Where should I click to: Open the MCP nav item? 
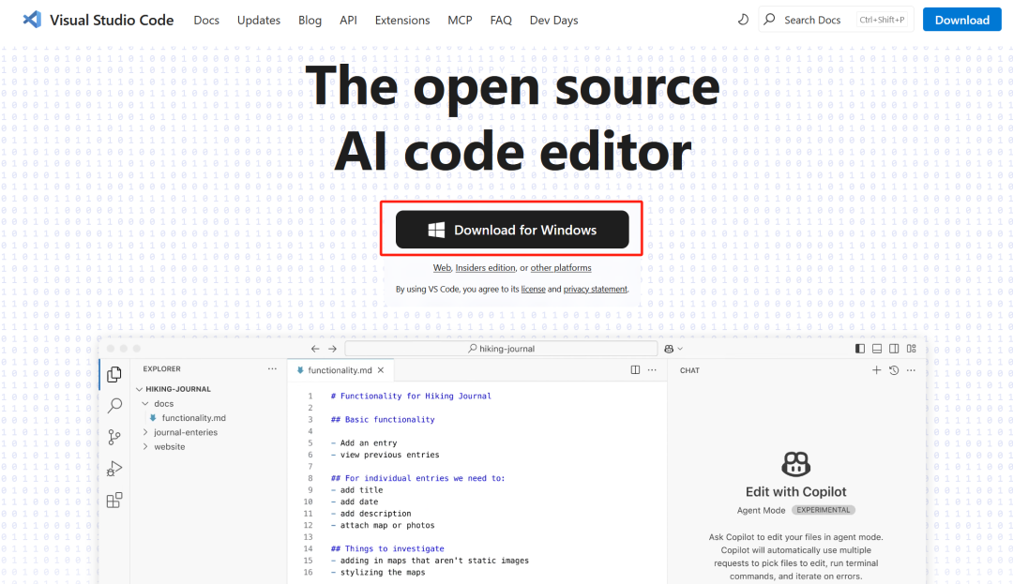coord(460,20)
